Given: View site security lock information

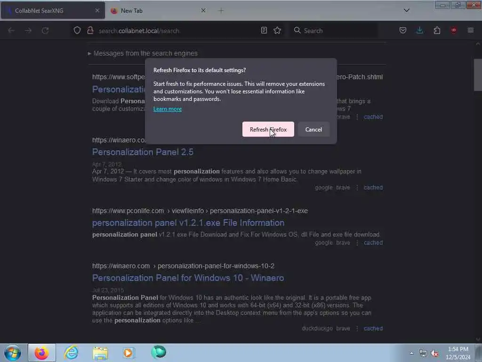Looking at the screenshot, I should [90, 30].
